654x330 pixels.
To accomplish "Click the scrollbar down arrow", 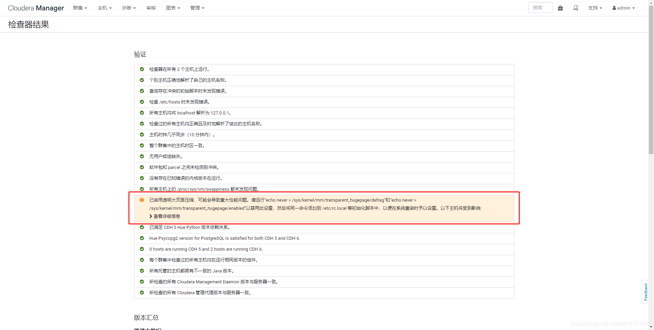I will [651, 327].
